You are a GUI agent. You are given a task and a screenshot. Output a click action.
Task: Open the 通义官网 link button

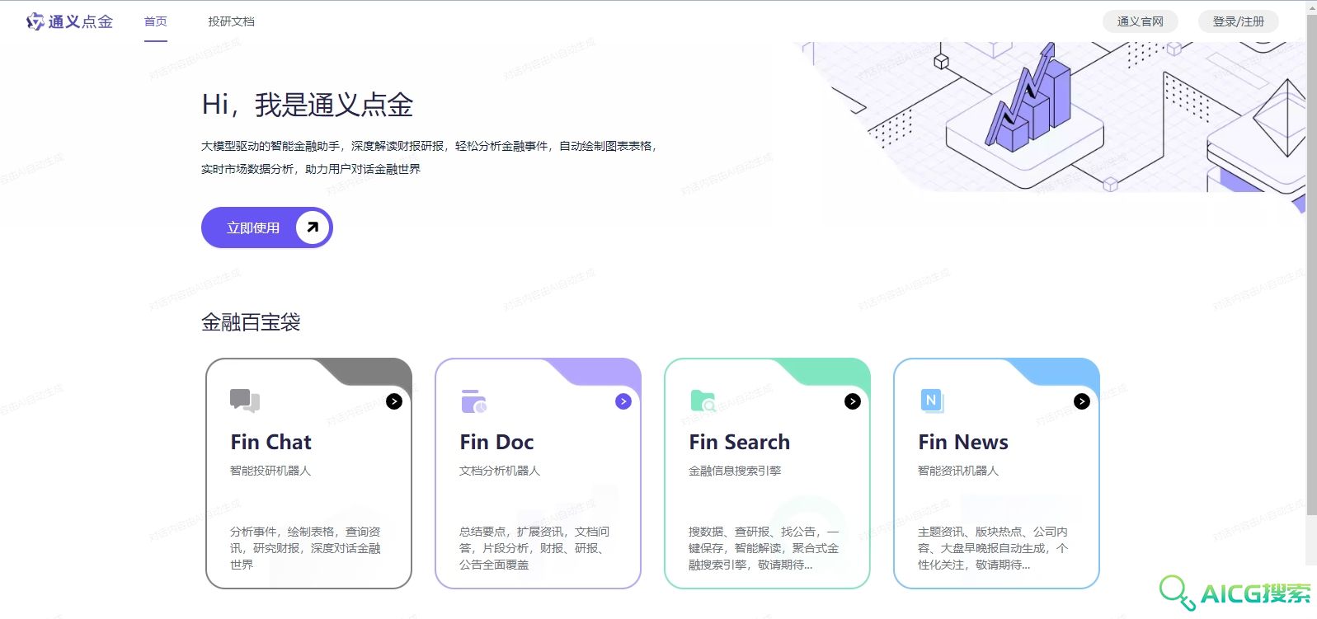click(1140, 21)
